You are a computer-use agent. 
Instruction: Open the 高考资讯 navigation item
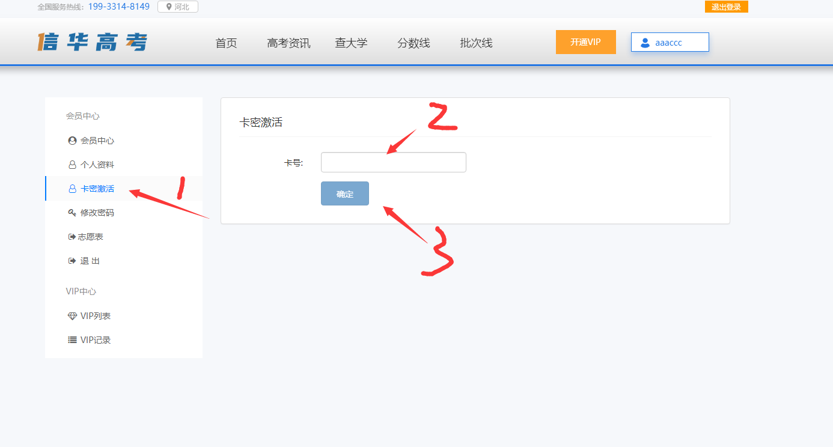click(288, 43)
